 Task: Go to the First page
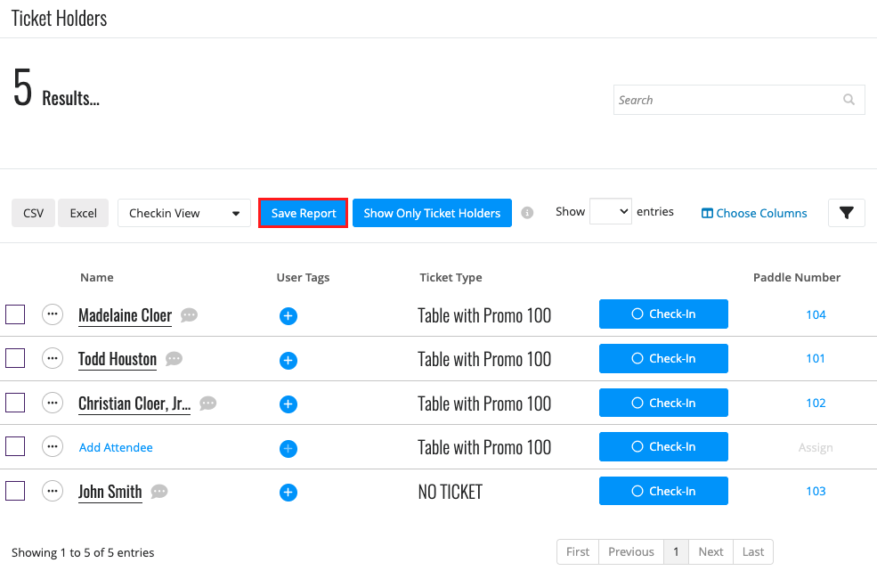coord(578,551)
